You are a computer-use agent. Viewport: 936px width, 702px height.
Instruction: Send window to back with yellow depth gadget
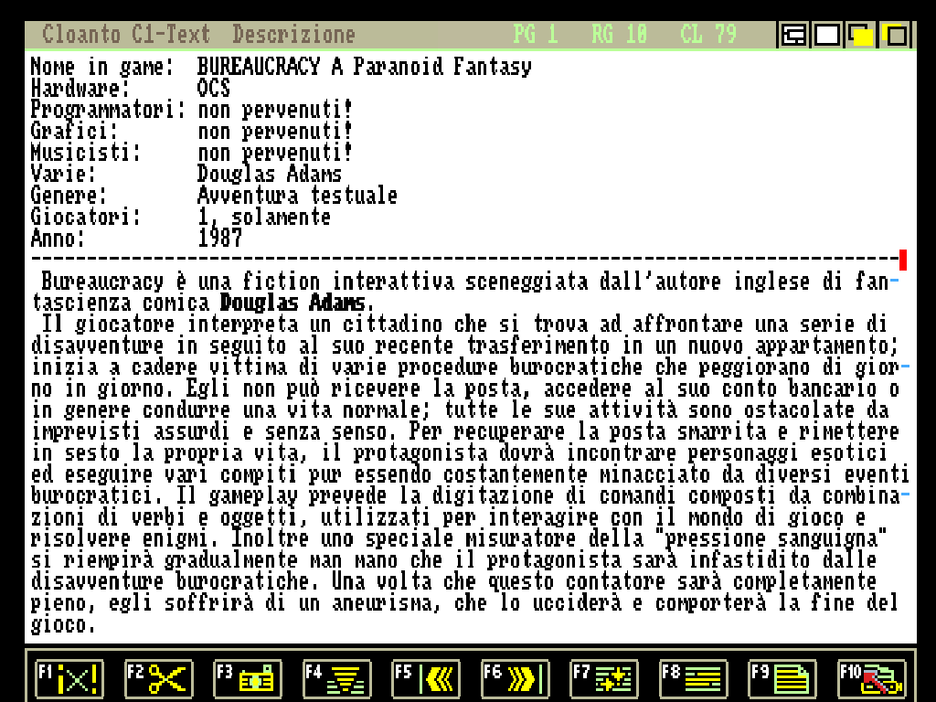click(861, 36)
